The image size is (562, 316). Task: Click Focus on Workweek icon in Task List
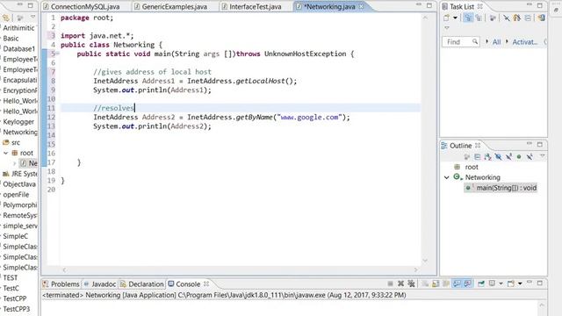tap(494, 18)
